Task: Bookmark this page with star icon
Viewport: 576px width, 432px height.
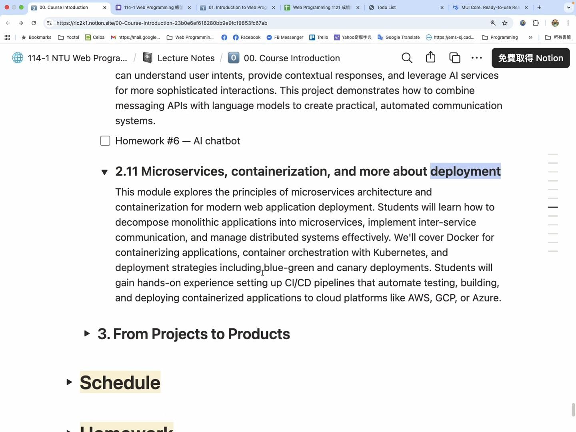Action: pos(505,23)
